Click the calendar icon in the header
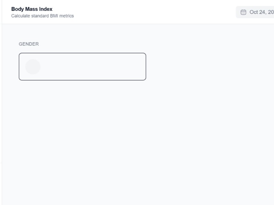The width and height of the screenshot is (274, 205). click(244, 12)
